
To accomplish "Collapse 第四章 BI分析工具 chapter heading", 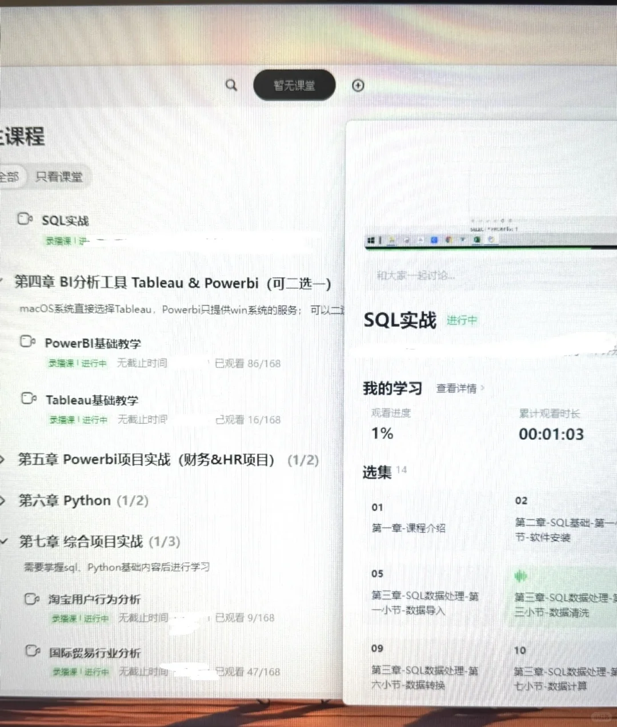I will [x=173, y=283].
